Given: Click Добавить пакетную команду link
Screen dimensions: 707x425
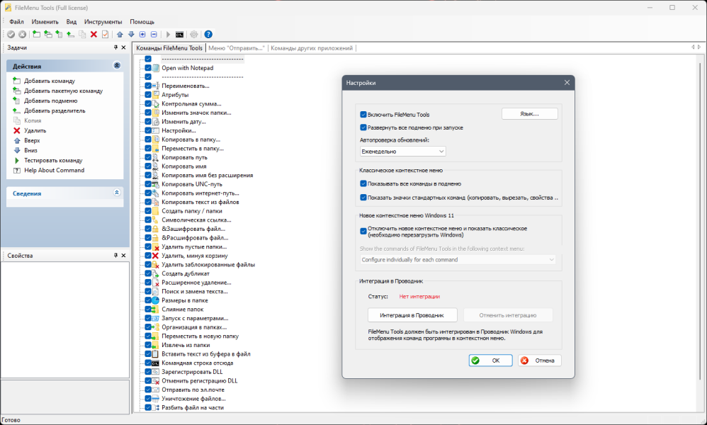Looking at the screenshot, I should tap(64, 91).
